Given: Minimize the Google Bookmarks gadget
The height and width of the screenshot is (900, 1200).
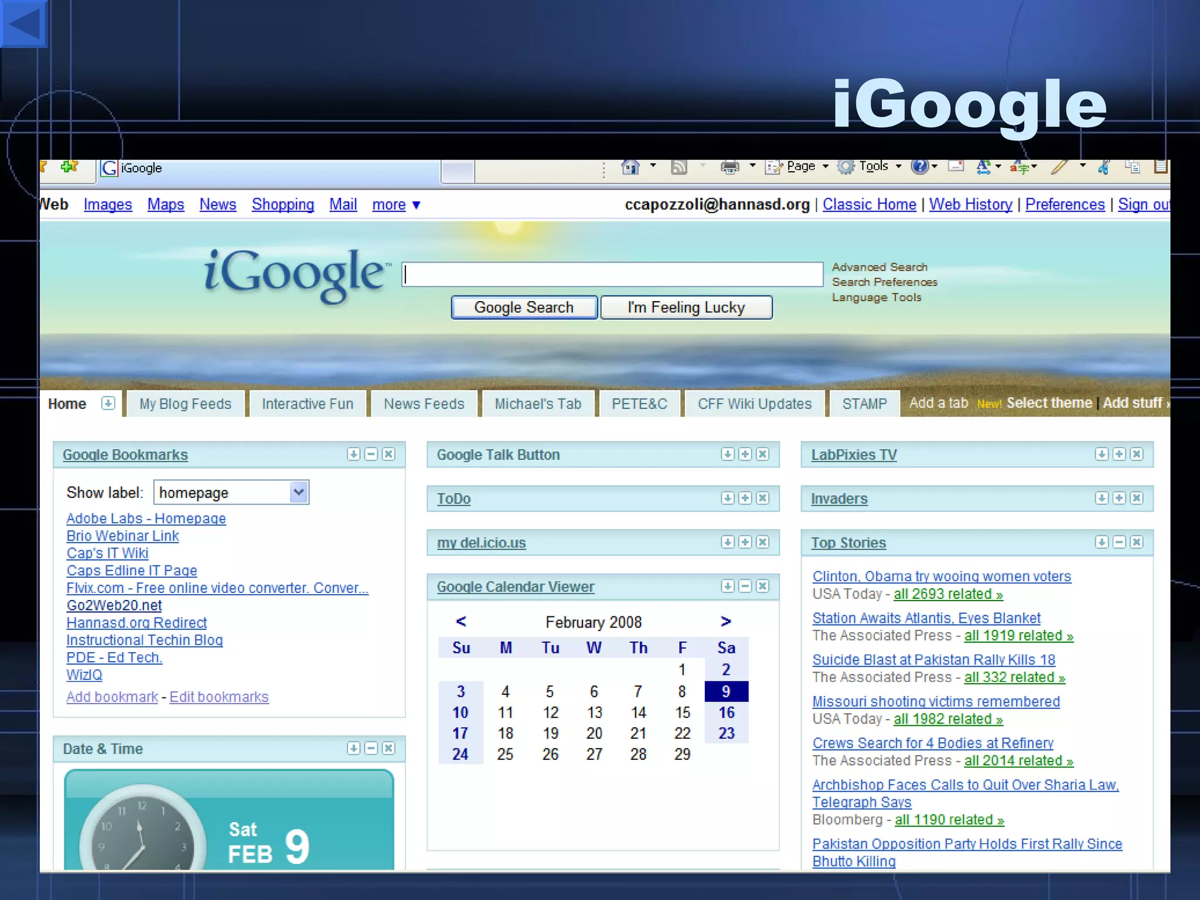Looking at the screenshot, I should coord(371,454).
